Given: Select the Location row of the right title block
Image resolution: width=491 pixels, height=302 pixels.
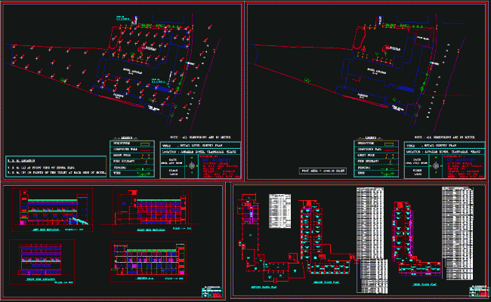Looking at the screenshot, I should [445, 152].
